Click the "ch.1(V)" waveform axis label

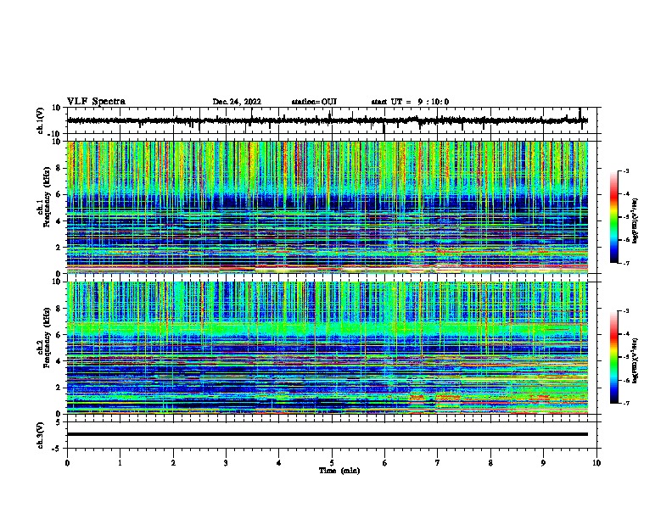(41, 120)
